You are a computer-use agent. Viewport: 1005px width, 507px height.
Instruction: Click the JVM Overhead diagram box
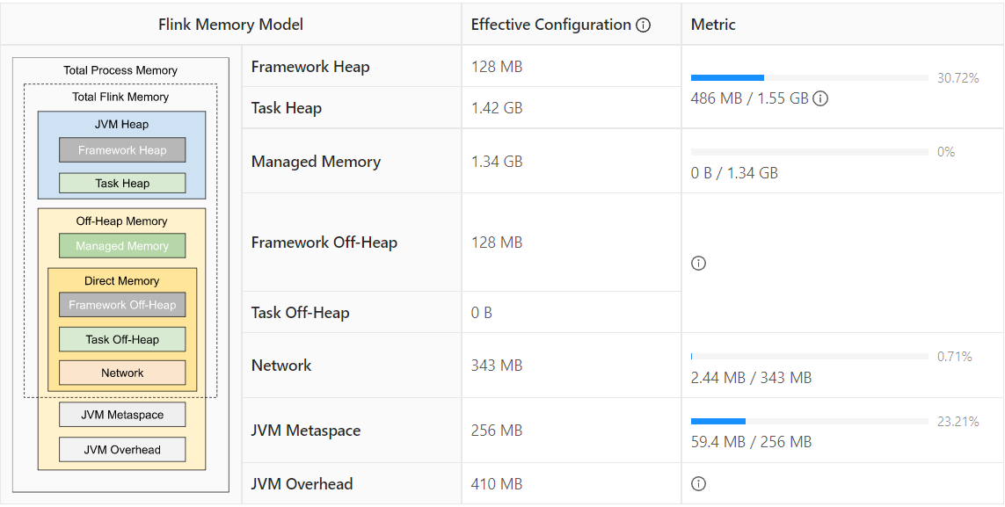[x=122, y=450]
